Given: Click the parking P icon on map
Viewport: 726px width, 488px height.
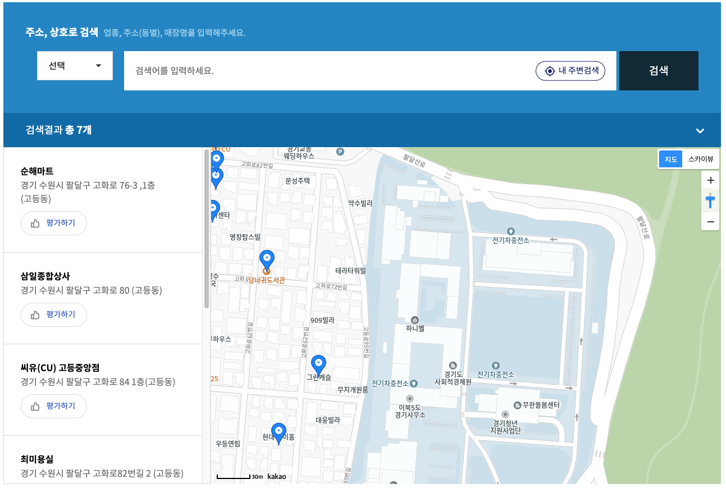Looking at the screenshot, I should [x=340, y=151].
